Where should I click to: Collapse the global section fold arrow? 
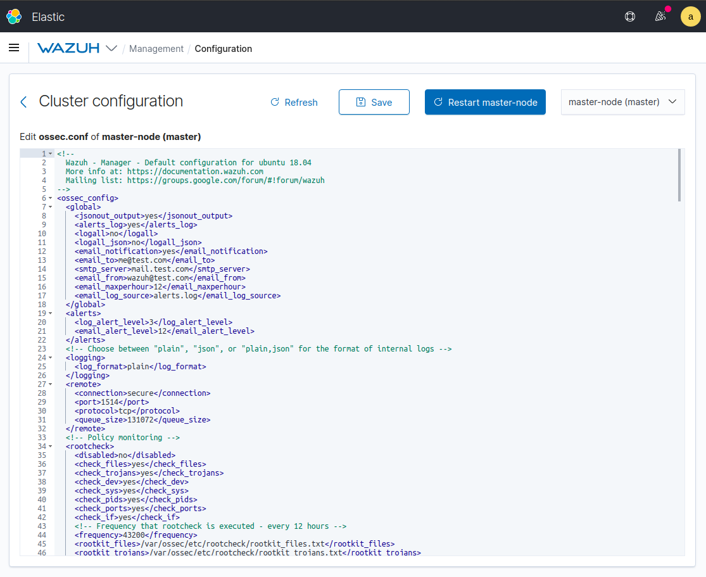pyautogui.click(x=49, y=206)
